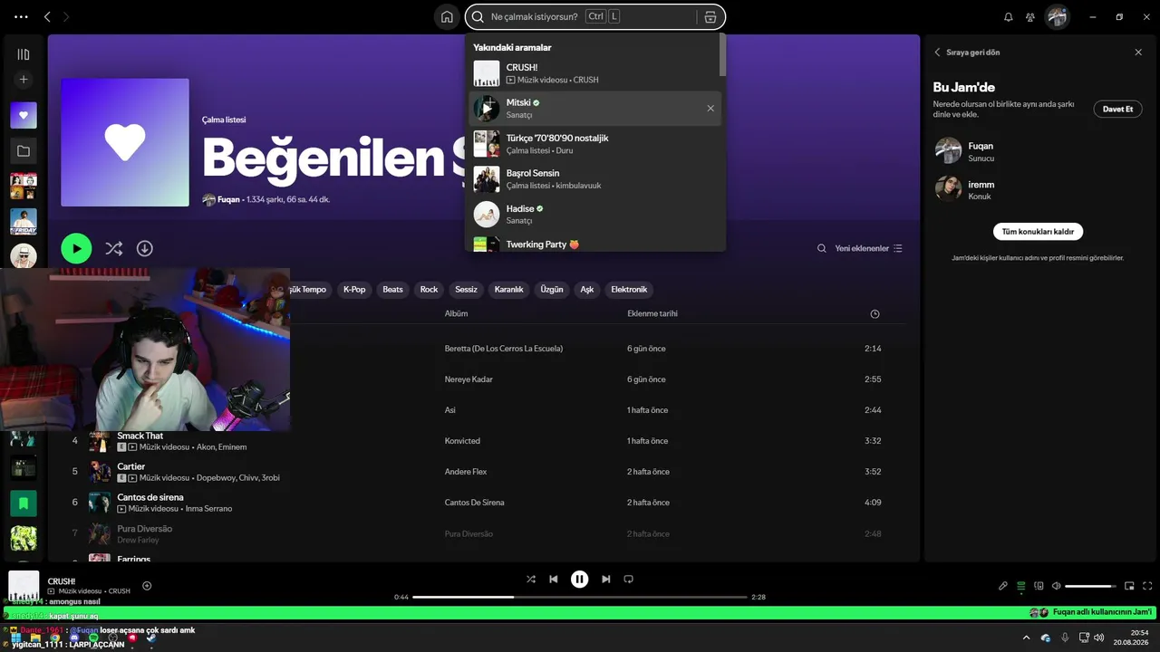Skip to the next track

(606, 580)
